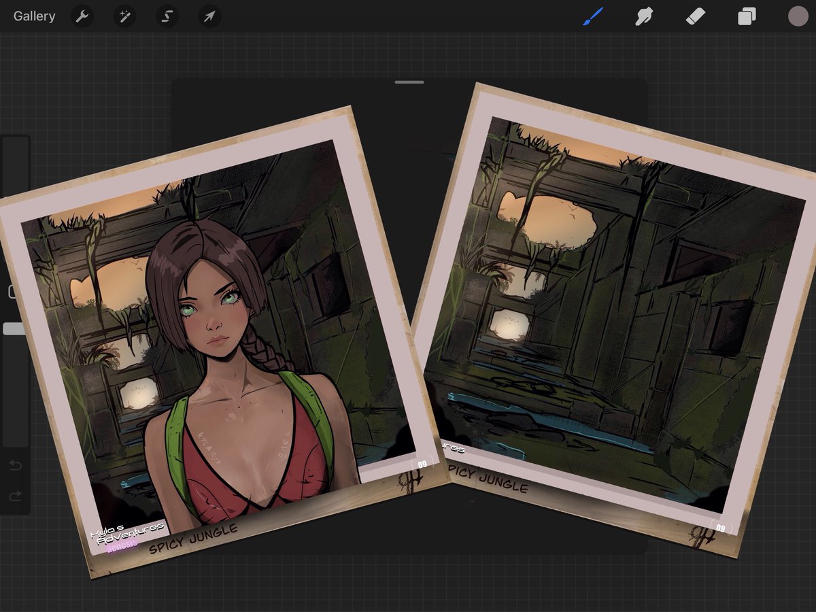Open the active color swatch
Image resolution: width=816 pixels, height=612 pixels.
click(798, 16)
